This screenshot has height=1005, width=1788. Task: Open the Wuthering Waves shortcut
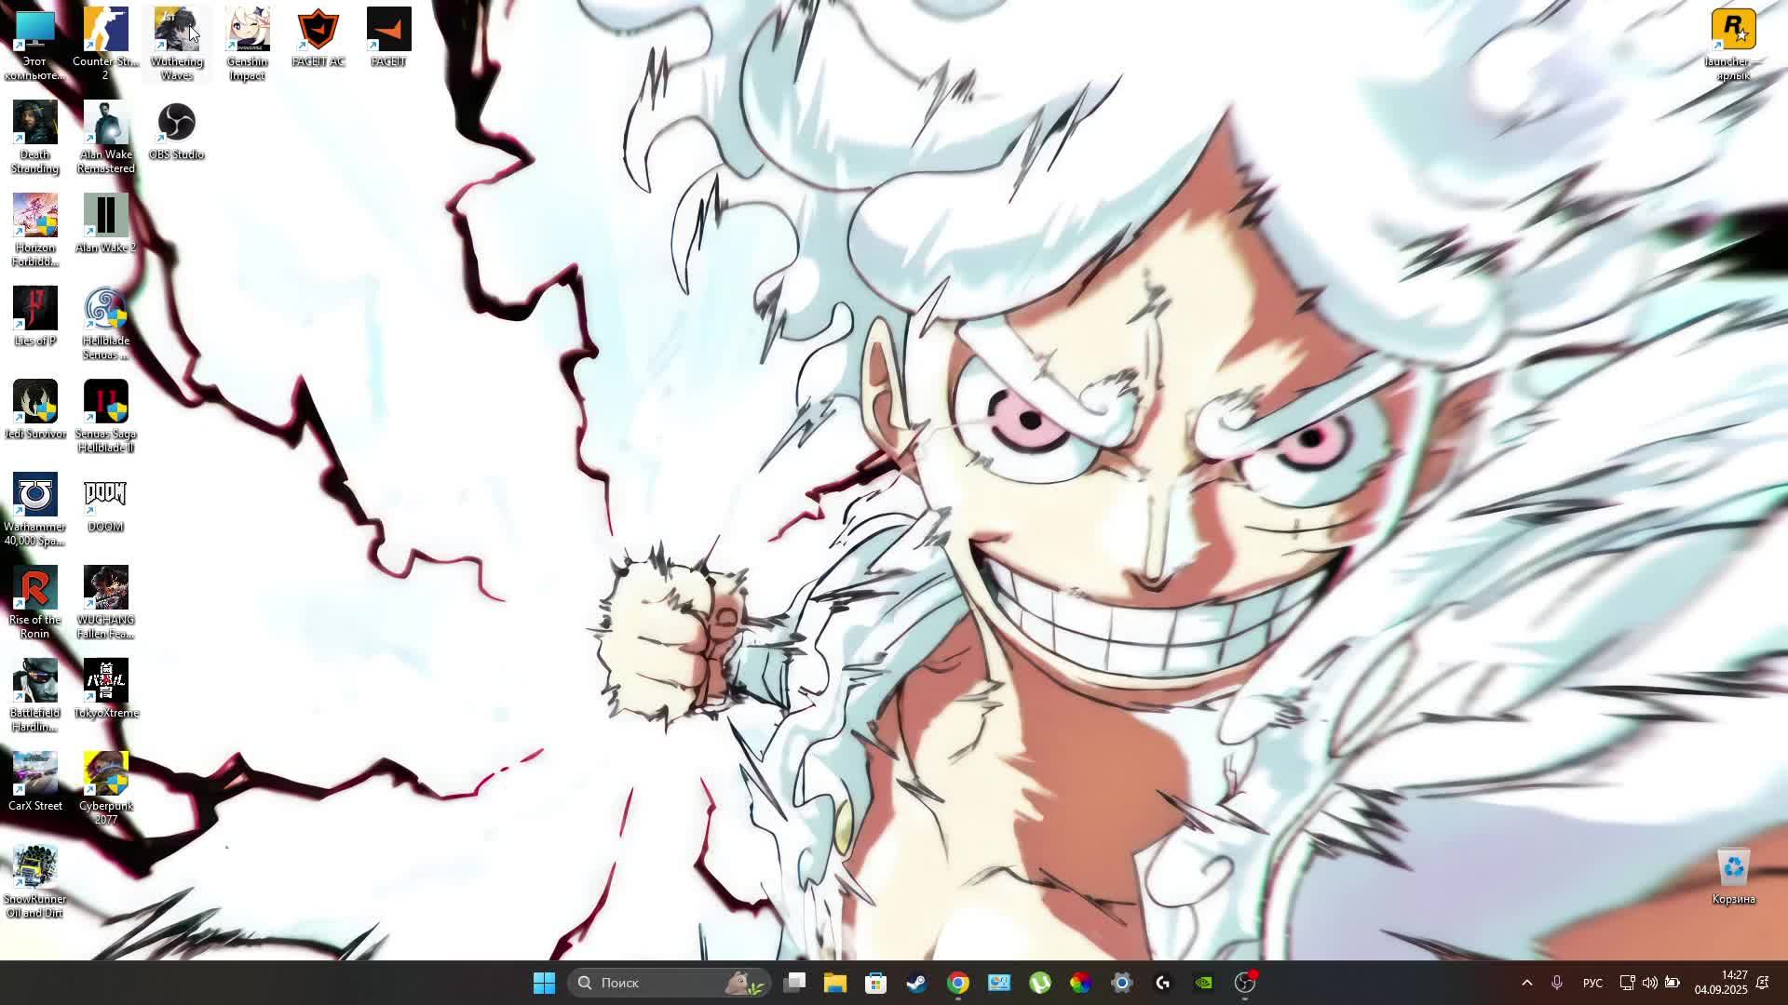176,31
